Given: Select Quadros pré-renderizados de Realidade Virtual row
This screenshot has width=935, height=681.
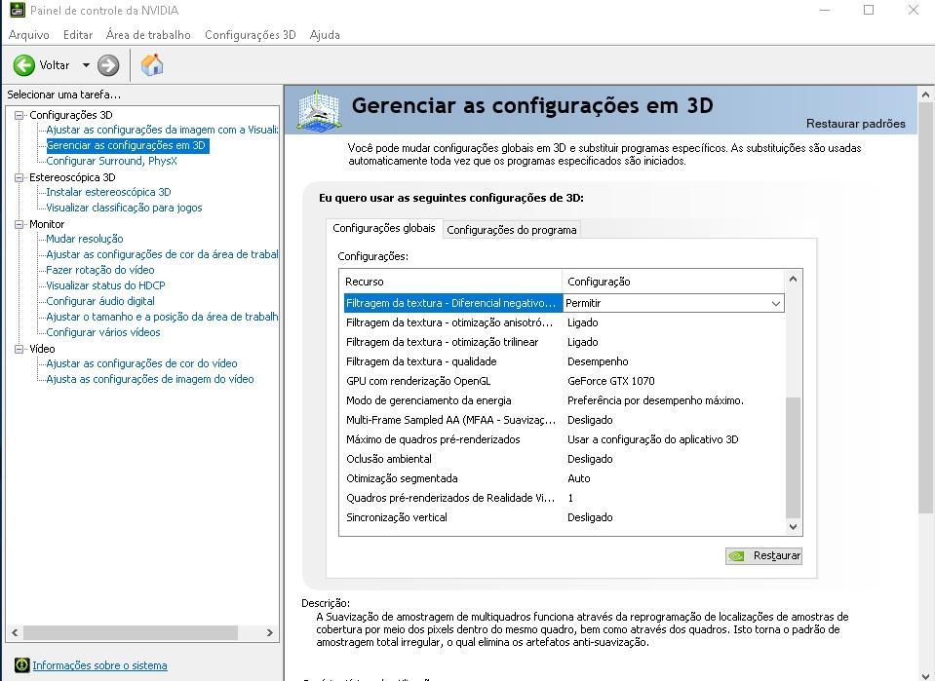Looking at the screenshot, I should tap(565, 498).
